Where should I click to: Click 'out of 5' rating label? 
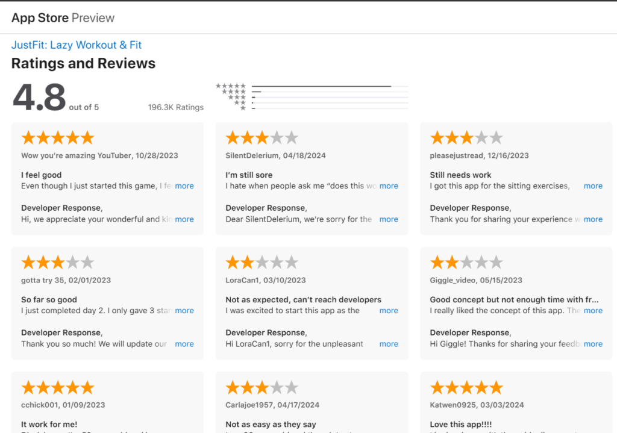84,107
